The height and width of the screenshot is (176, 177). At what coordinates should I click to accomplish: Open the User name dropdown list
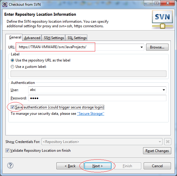[164, 90]
